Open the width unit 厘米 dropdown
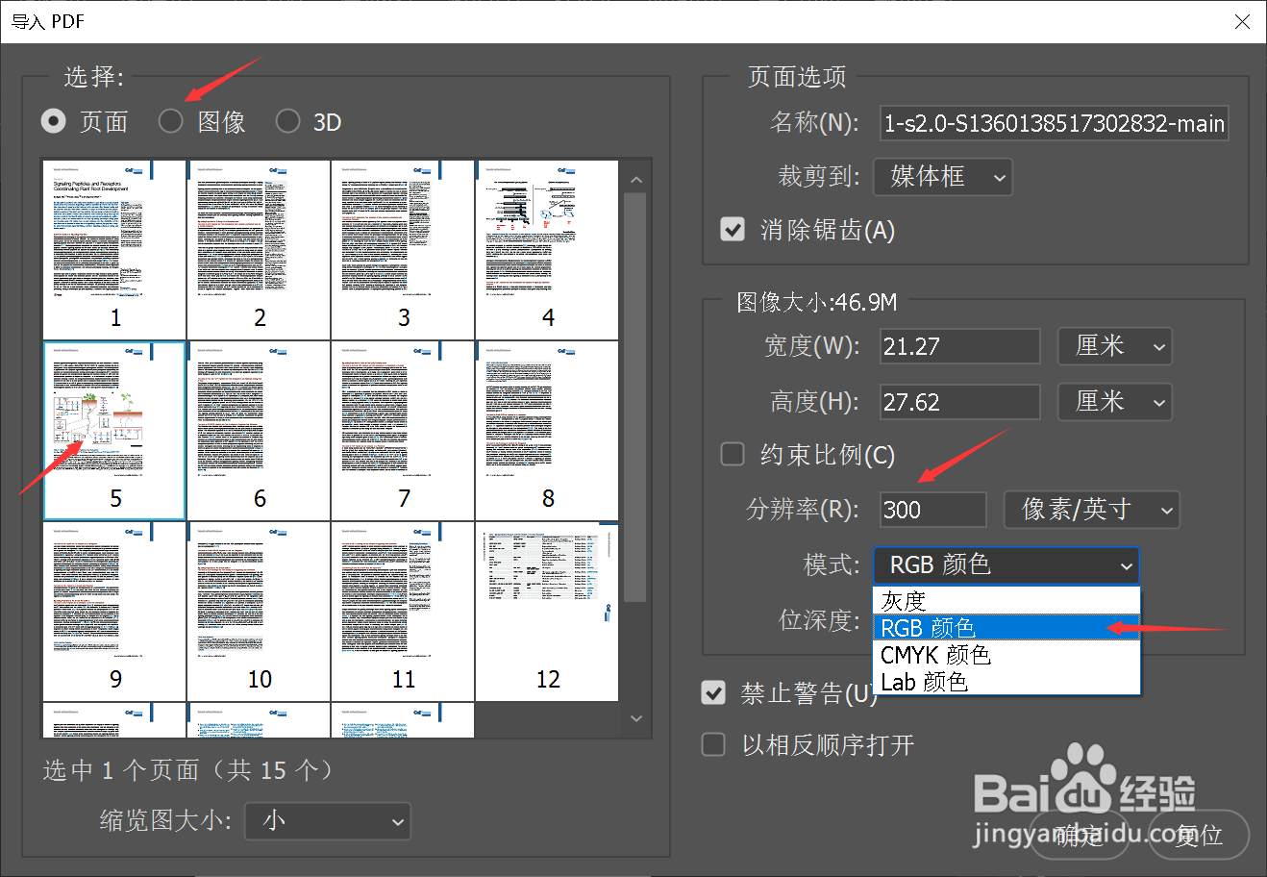 click(x=1114, y=346)
